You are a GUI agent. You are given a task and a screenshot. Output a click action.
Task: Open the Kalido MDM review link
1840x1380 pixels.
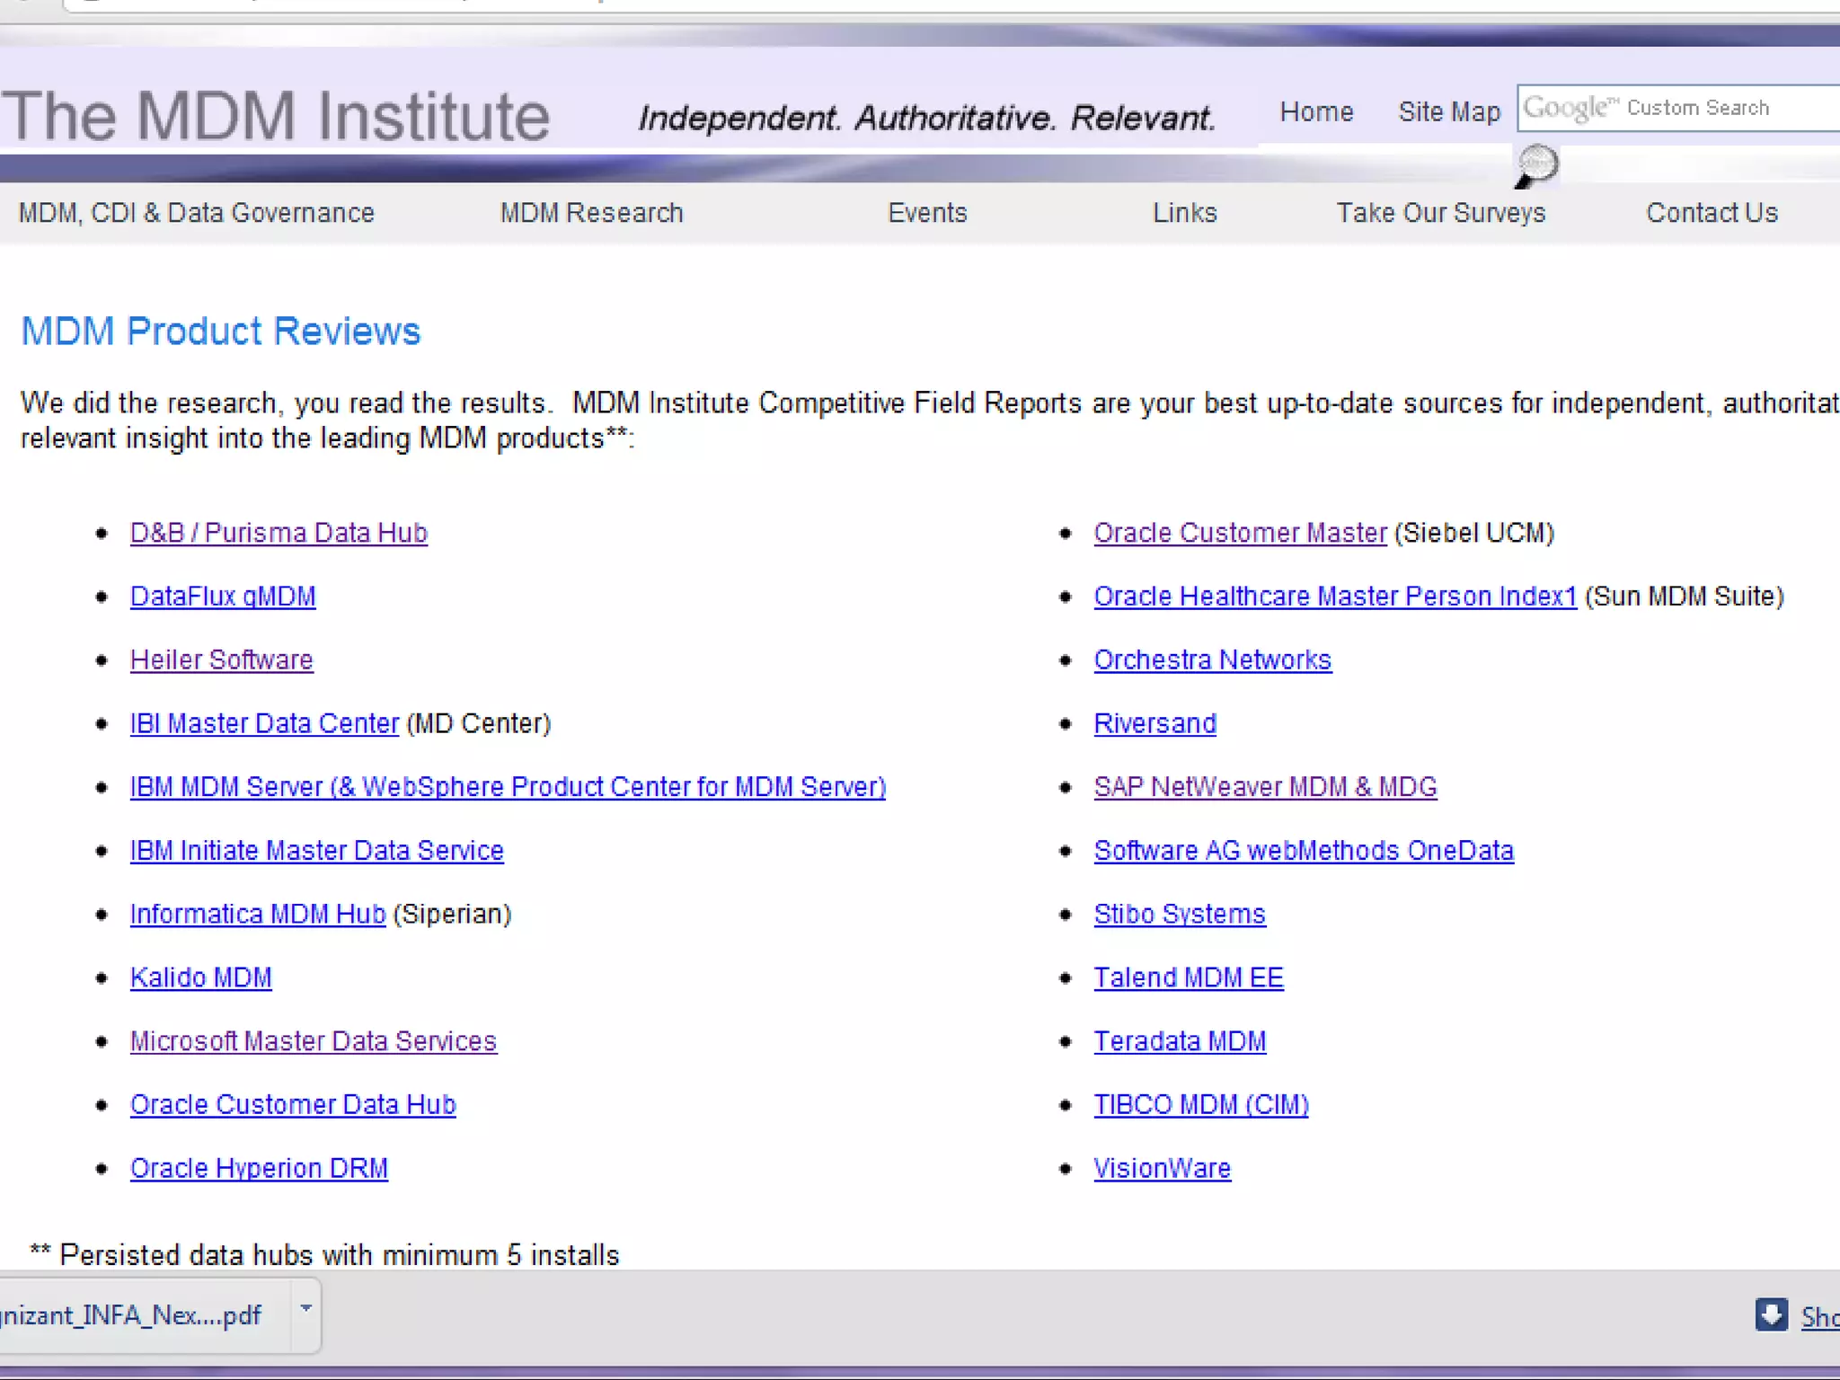point(200,977)
